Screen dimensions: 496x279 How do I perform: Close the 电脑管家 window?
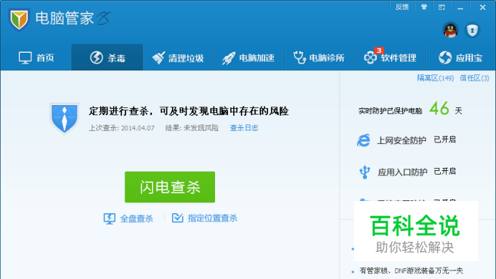point(482,7)
